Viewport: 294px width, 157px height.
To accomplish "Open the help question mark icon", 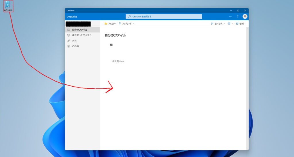I will [x=237, y=16].
